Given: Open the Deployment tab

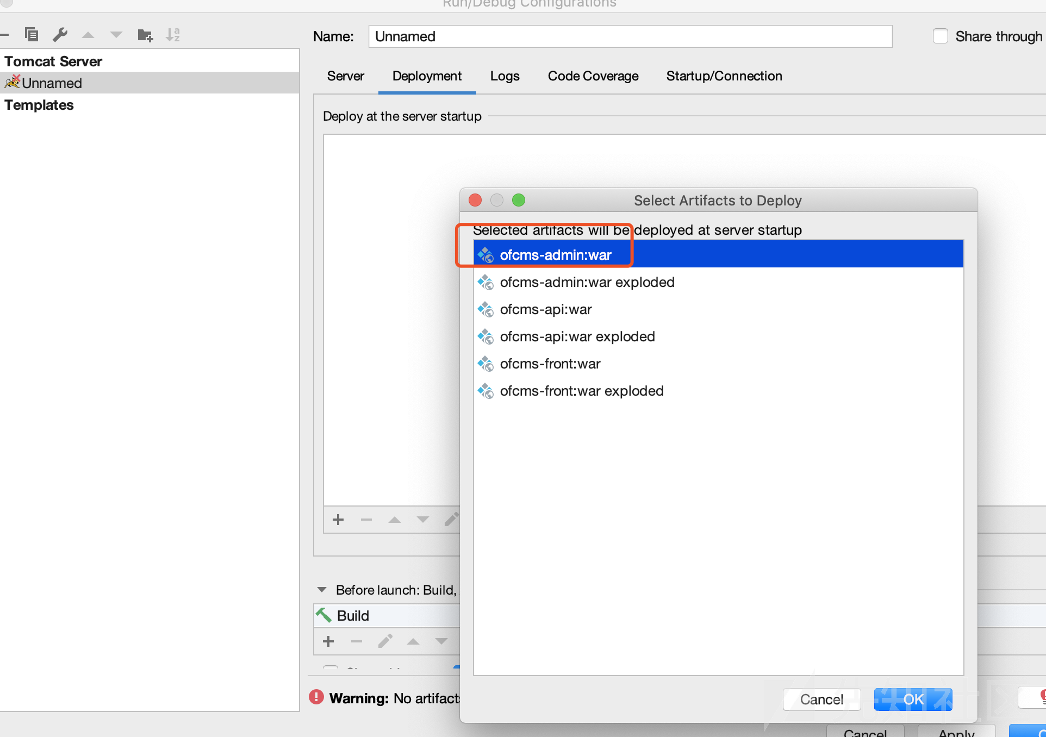Looking at the screenshot, I should coord(427,76).
